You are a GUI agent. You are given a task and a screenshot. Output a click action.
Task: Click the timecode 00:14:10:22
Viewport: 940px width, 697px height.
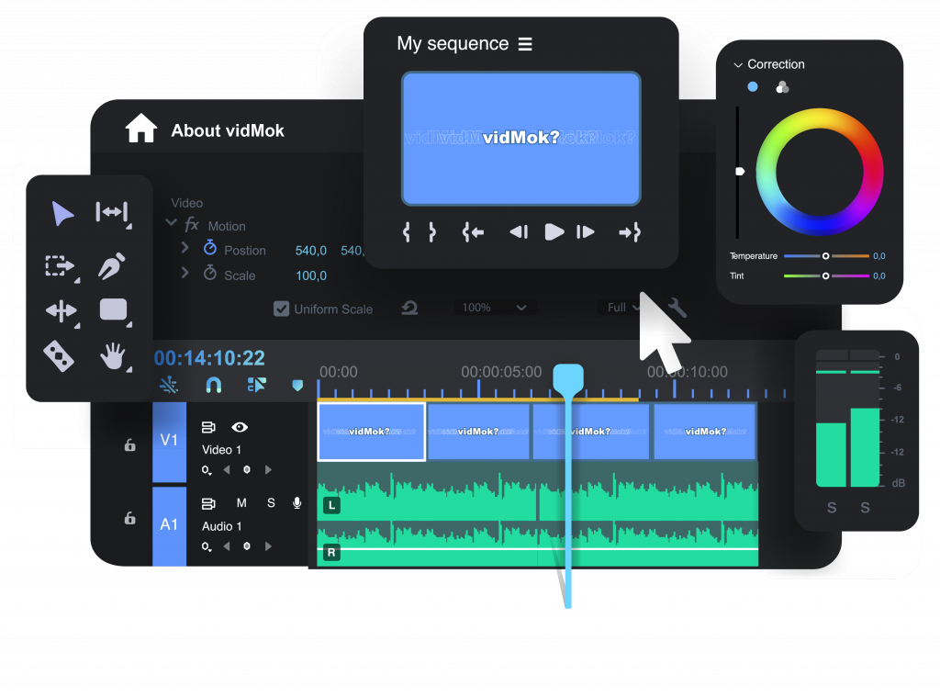click(x=209, y=358)
